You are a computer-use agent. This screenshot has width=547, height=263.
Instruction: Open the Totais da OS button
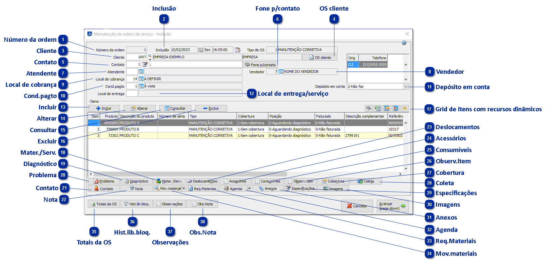[x=104, y=204]
